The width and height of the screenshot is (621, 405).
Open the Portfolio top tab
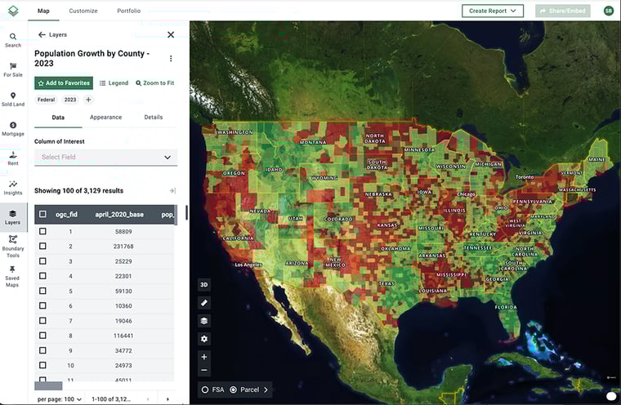[x=128, y=11]
